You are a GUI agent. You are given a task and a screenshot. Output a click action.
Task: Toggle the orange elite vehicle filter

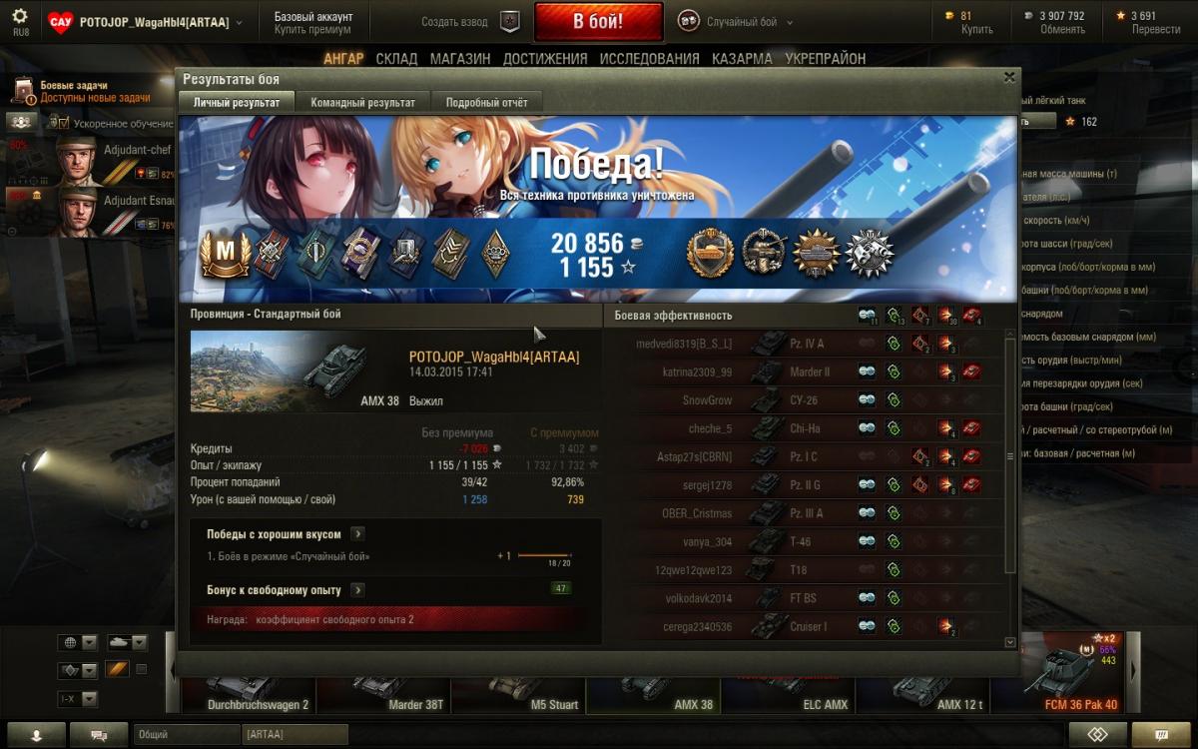pos(117,669)
